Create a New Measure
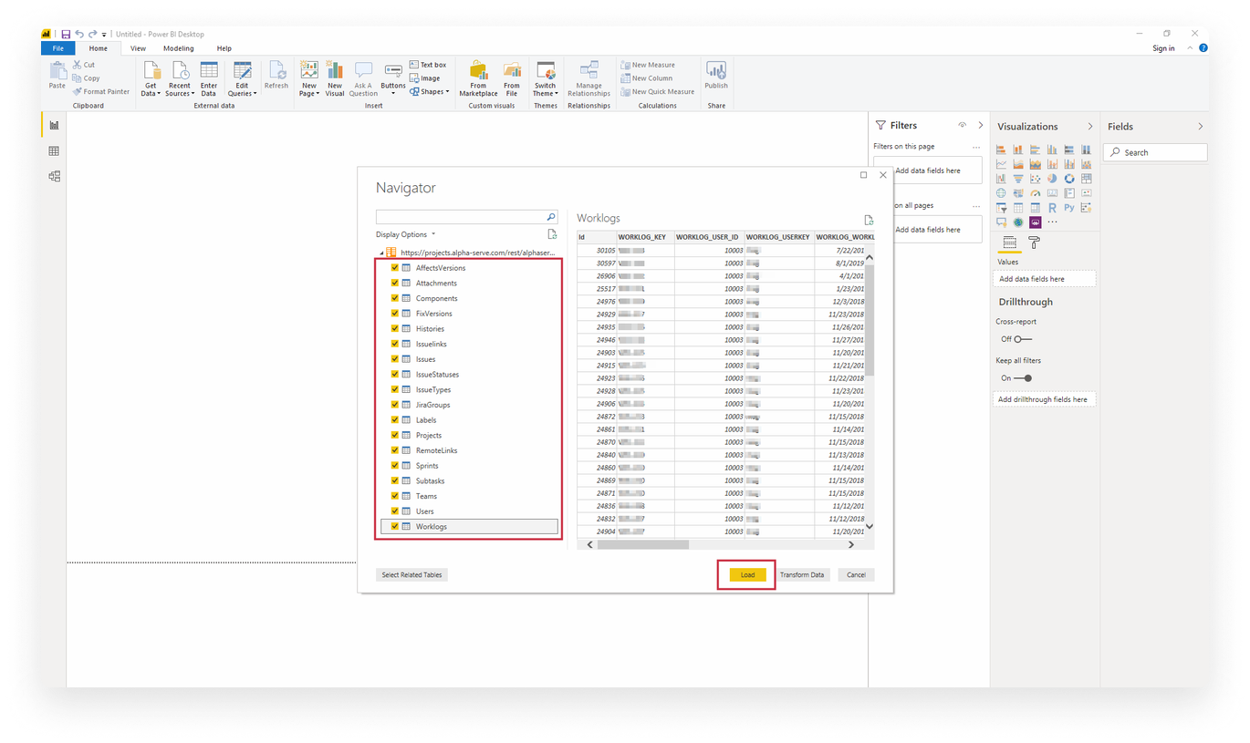Screen dimensions: 1250x743 point(648,65)
